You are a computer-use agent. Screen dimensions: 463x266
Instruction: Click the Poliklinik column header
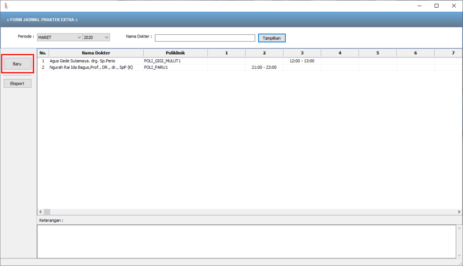pyautogui.click(x=175, y=53)
